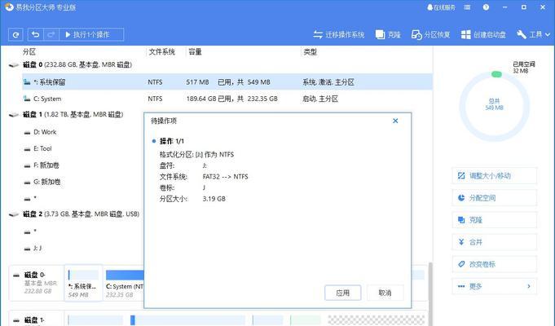The width and height of the screenshot is (555, 326).
Task: Open the help question mark icon
Action: tap(486, 7)
